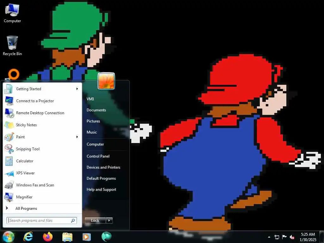Click the user account picture tile
This screenshot has height=243, width=324.
pyautogui.click(x=106, y=81)
